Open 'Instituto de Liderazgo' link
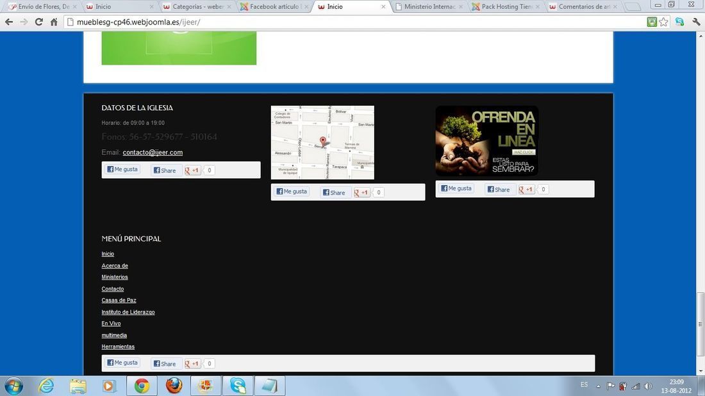705x396 pixels. pos(128,312)
